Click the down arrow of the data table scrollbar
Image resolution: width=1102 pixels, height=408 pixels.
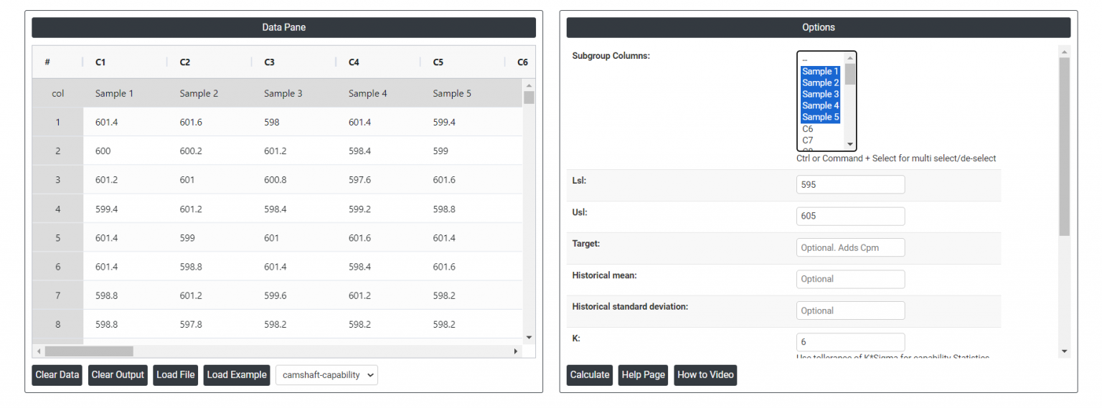point(529,337)
